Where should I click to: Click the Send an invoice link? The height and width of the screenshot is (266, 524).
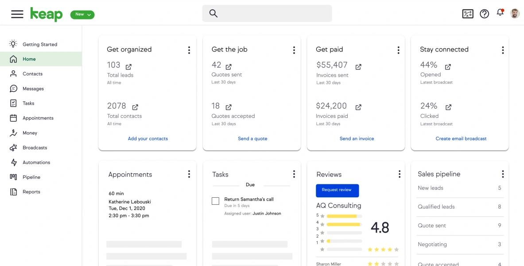click(357, 139)
